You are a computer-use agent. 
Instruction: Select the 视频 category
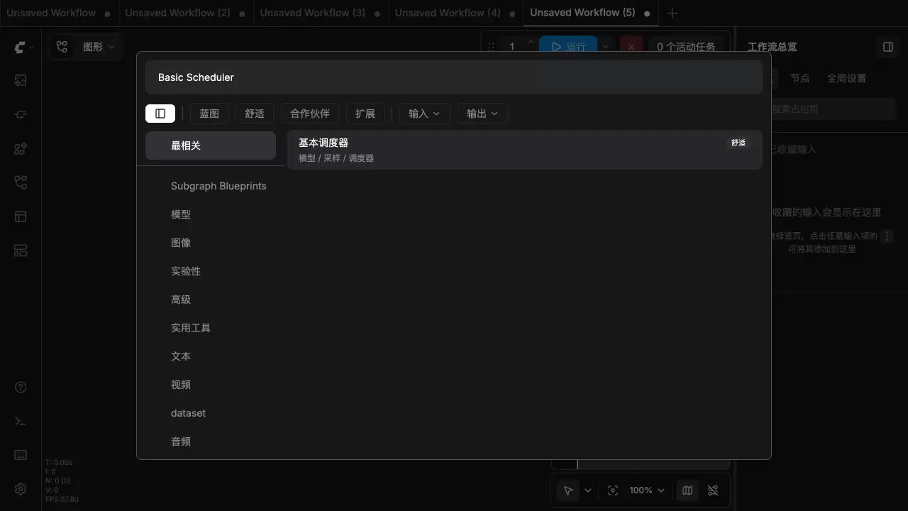tap(211, 385)
